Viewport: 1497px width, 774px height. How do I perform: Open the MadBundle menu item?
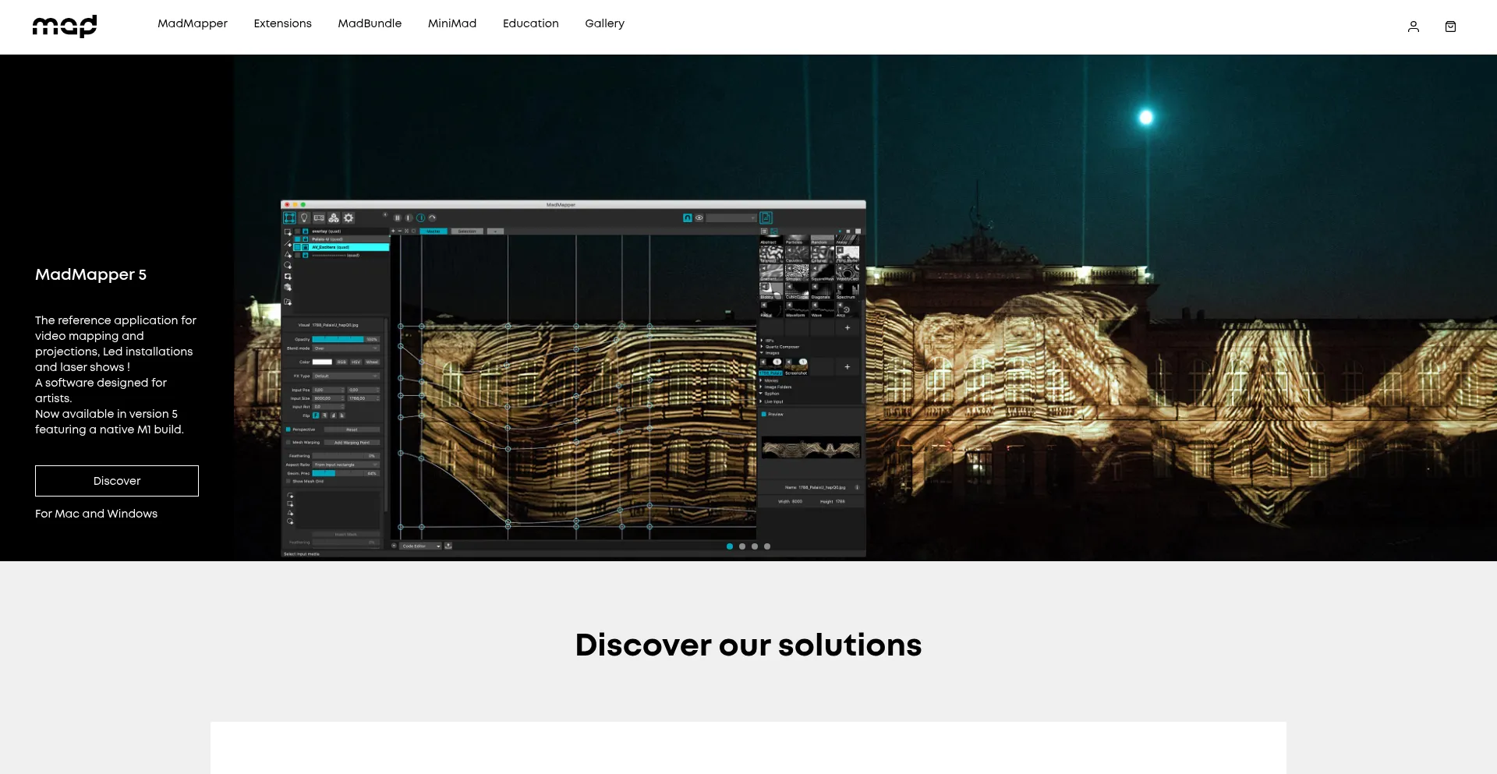point(370,23)
